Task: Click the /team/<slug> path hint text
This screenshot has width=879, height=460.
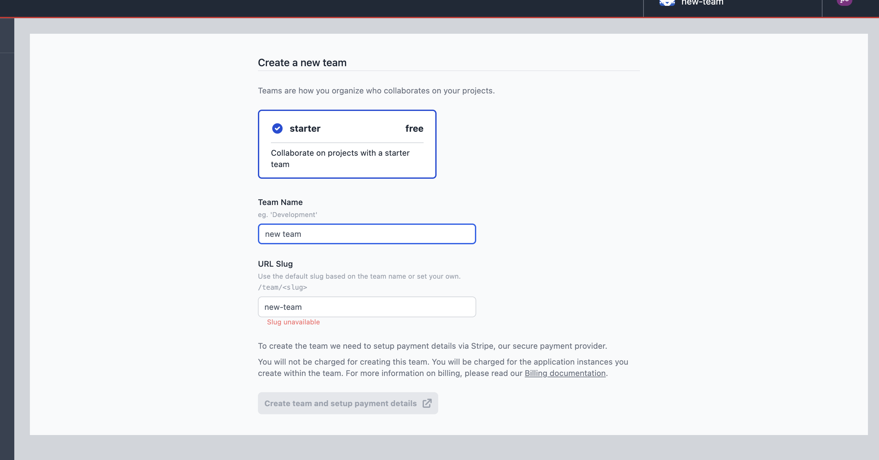Action: pos(282,287)
